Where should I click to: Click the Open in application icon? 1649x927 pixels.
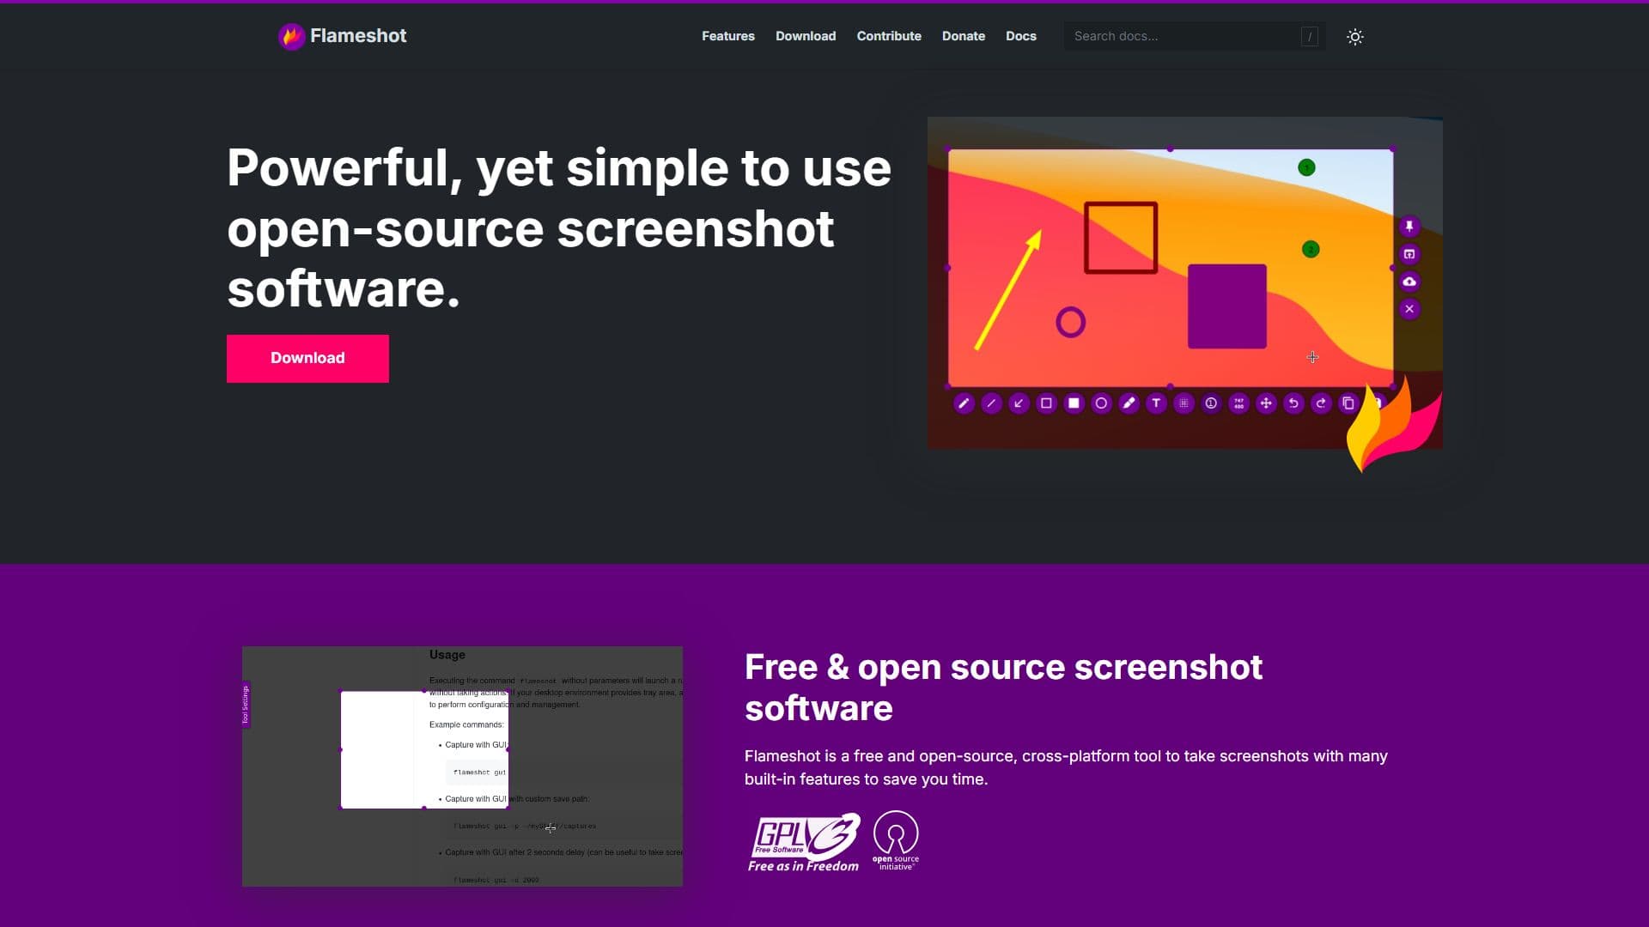(x=1409, y=254)
